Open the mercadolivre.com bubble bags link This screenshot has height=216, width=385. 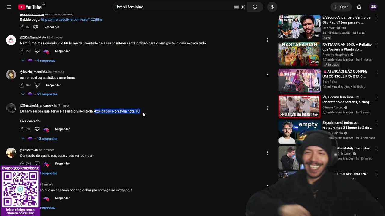[x=71, y=20]
